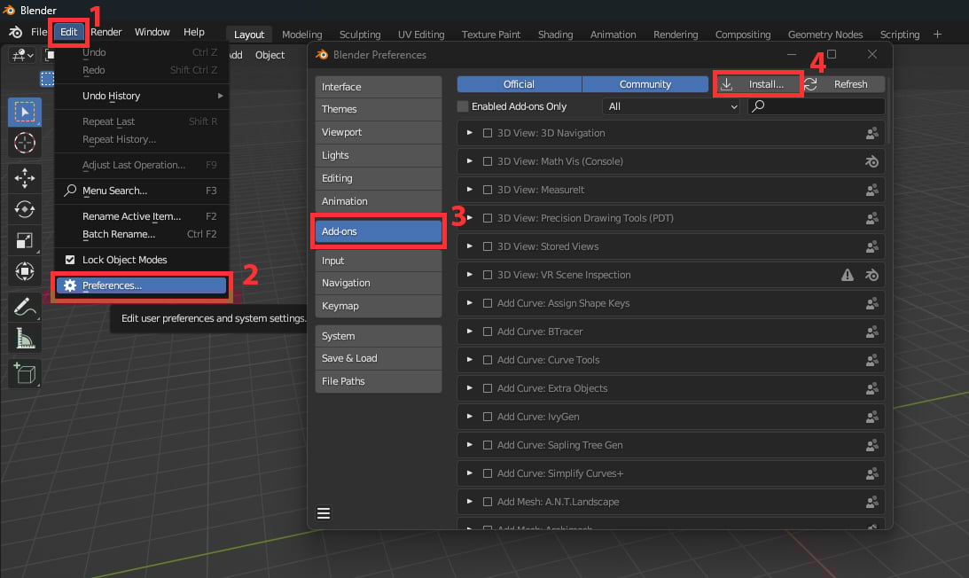Open the Themes preferences section
The height and width of the screenshot is (578, 969).
click(x=379, y=109)
